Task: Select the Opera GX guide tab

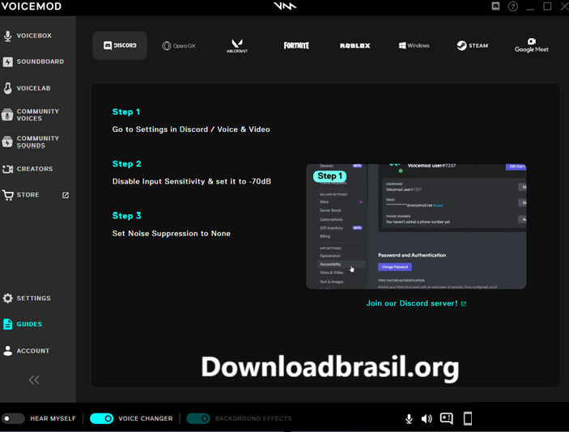Action: pos(179,45)
